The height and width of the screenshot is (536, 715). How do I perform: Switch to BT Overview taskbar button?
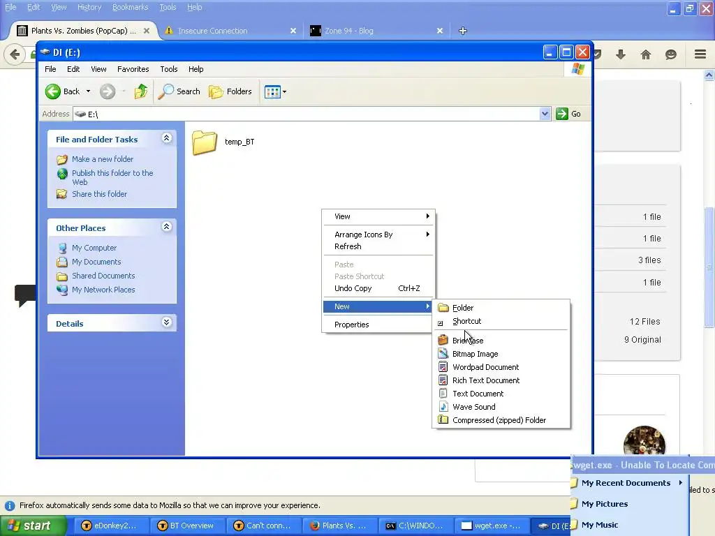tap(187, 526)
